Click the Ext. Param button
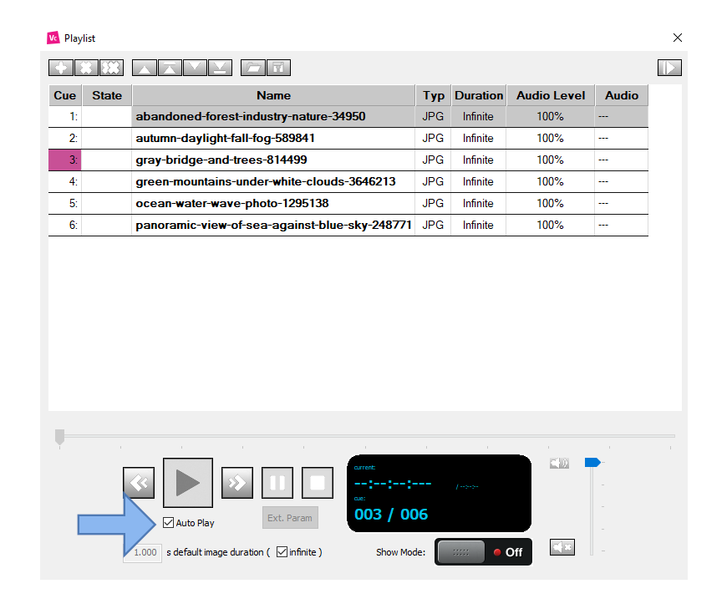This screenshot has width=727, height=614. 290,518
